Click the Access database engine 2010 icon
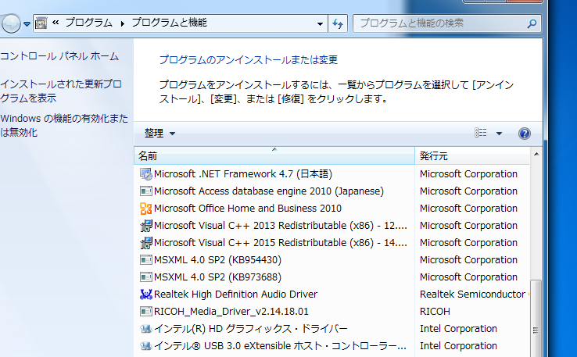This screenshot has height=357, width=577. pos(145,191)
